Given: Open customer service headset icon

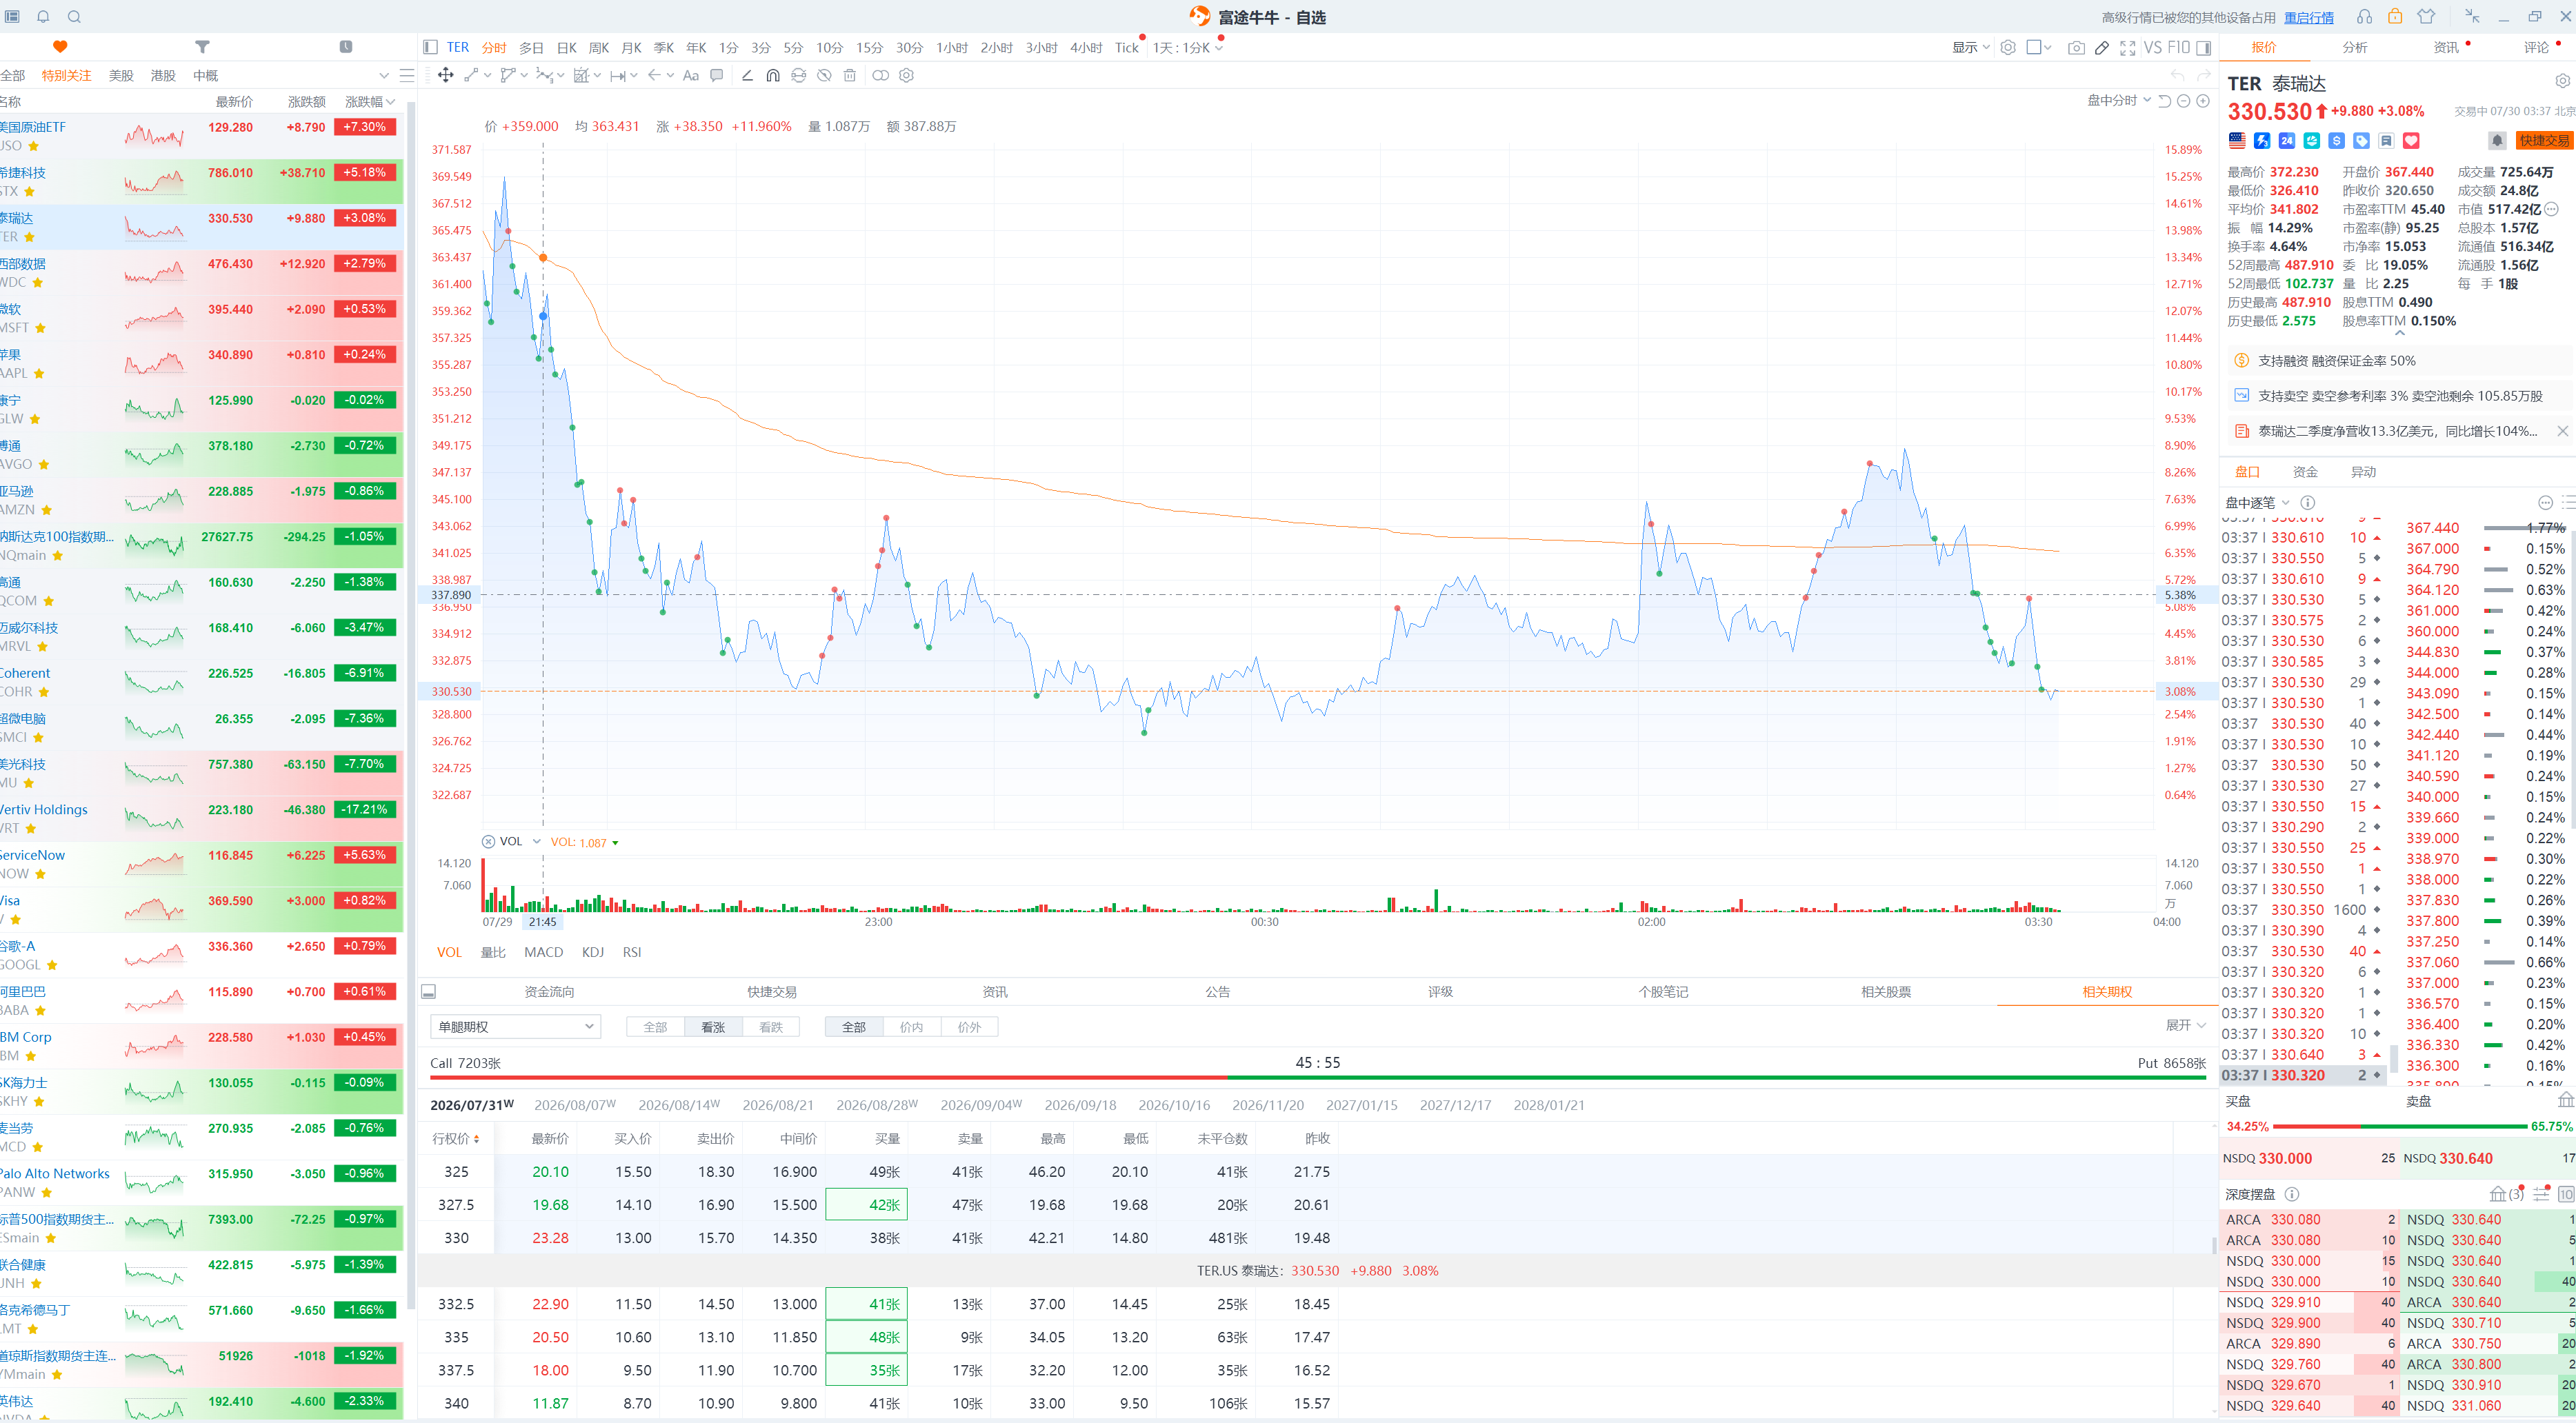Looking at the screenshot, I should point(2364,16).
